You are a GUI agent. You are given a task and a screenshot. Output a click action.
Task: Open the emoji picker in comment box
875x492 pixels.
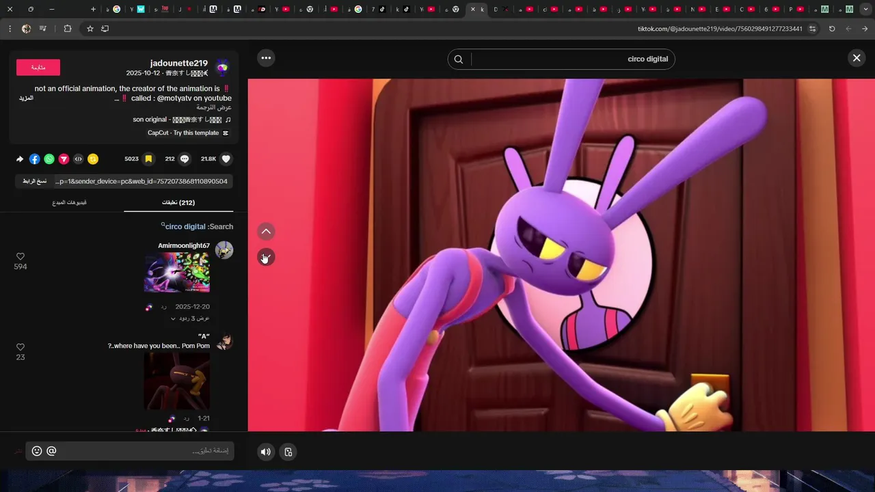pyautogui.click(x=37, y=451)
